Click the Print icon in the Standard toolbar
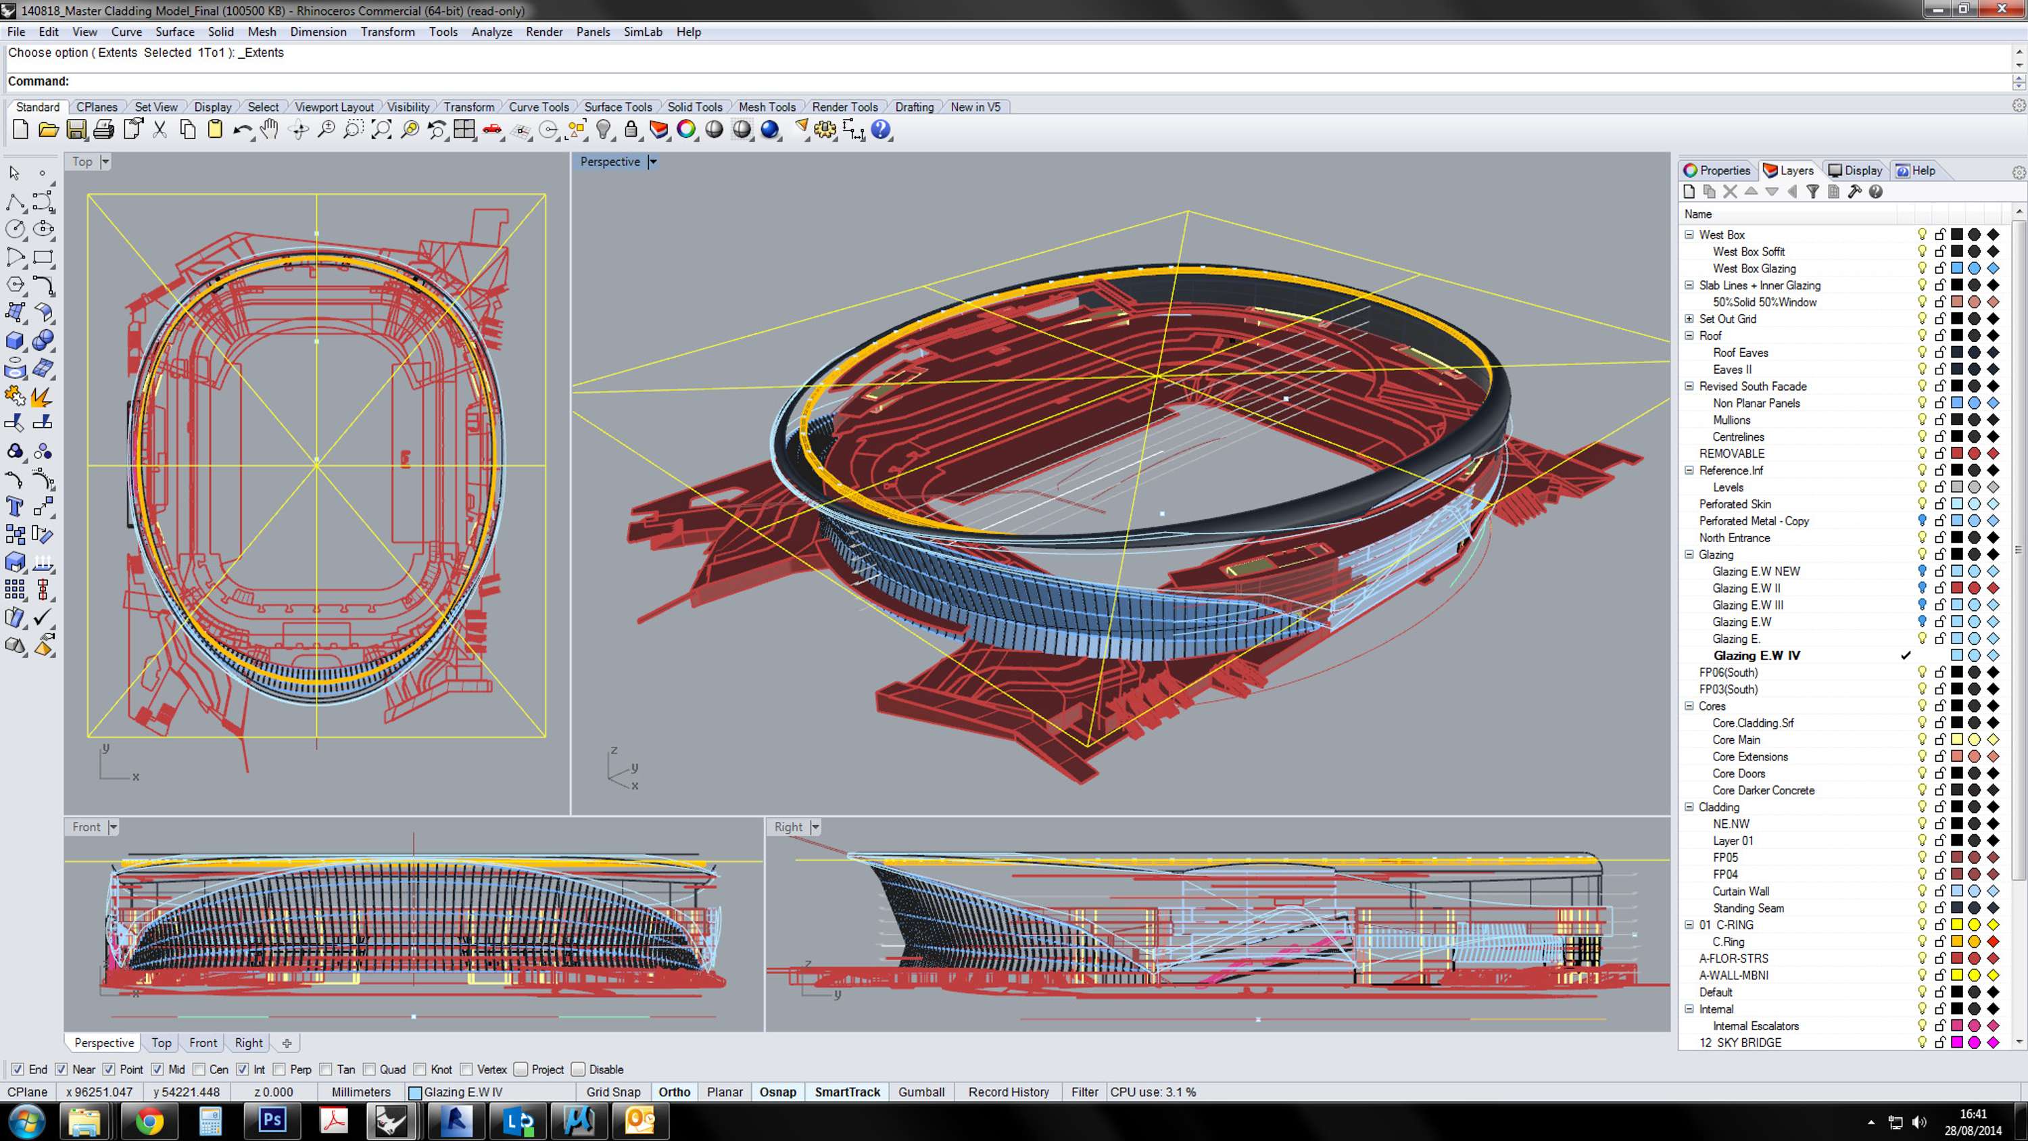Screen dimensions: 2028x1141 103,130
